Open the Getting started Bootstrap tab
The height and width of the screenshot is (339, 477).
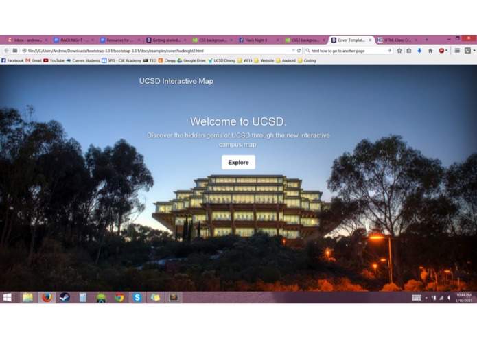coord(166,40)
